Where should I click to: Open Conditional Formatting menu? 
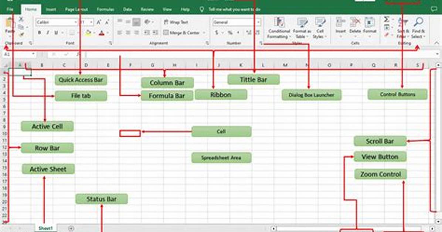(279, 28)
